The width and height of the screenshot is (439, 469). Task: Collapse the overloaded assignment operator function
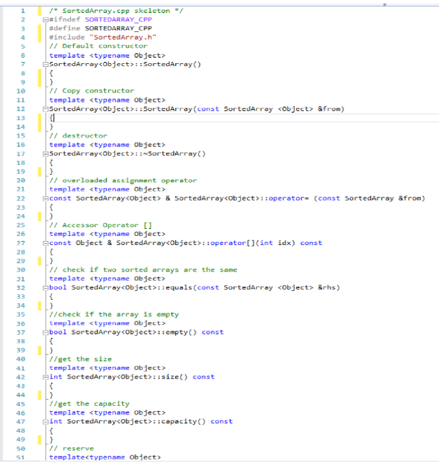(x=44, y=198)
